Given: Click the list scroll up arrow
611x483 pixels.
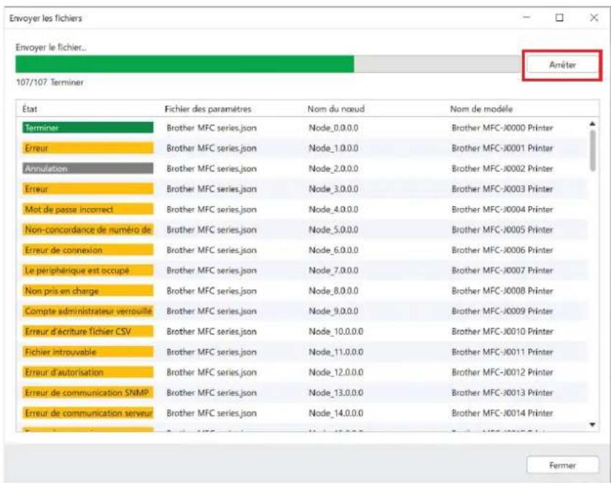Looking at the screenshot, I should [592, 123].
